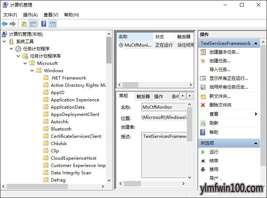Image resolution: width=267 pixels, height=198 pixels.
Task: Click the 创建任务 icon
Action: (x=203, y=61)
